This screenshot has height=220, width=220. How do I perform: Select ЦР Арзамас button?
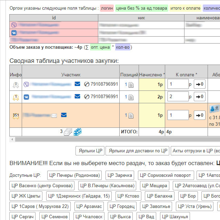click(89, 207)
